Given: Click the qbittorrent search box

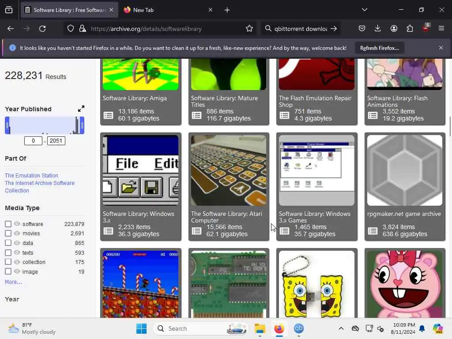Looking at the screenshot, I should pos(300,29).
